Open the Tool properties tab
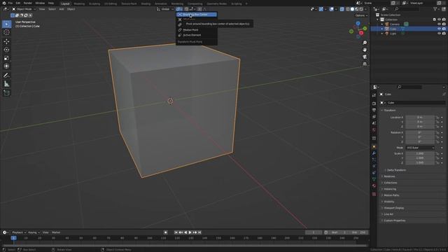This screenshot has width=448, height=252. (374, 95)
